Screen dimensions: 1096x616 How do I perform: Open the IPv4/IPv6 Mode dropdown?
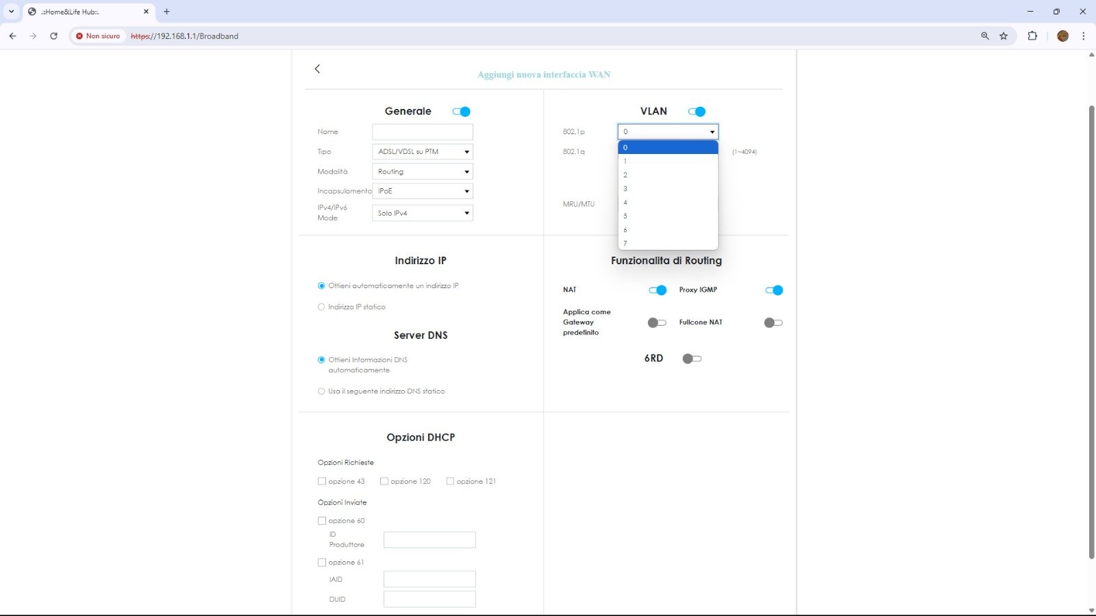click(x=422, y=213)
